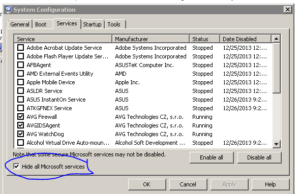Click the 'Apple Inc.' manufacturer cell
Screen dimensions: 302x194
pos(128,82)
